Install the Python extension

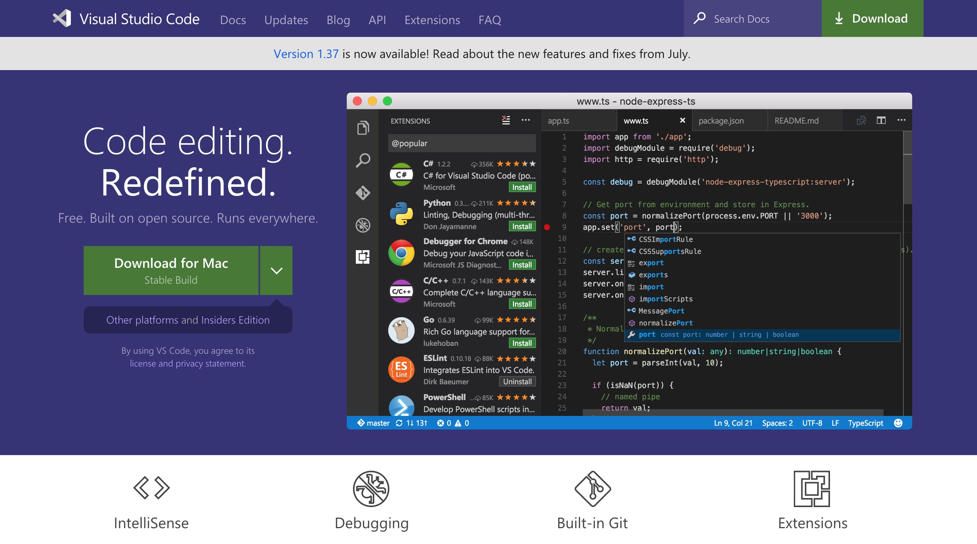coord(522,226)
